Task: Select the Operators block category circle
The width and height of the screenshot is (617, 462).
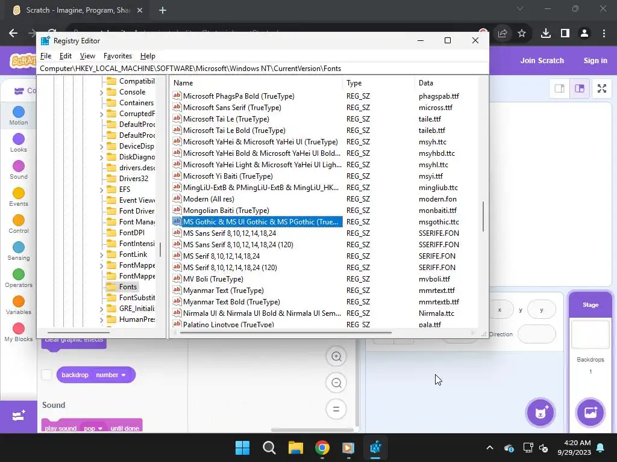Action: pos(19,274)
